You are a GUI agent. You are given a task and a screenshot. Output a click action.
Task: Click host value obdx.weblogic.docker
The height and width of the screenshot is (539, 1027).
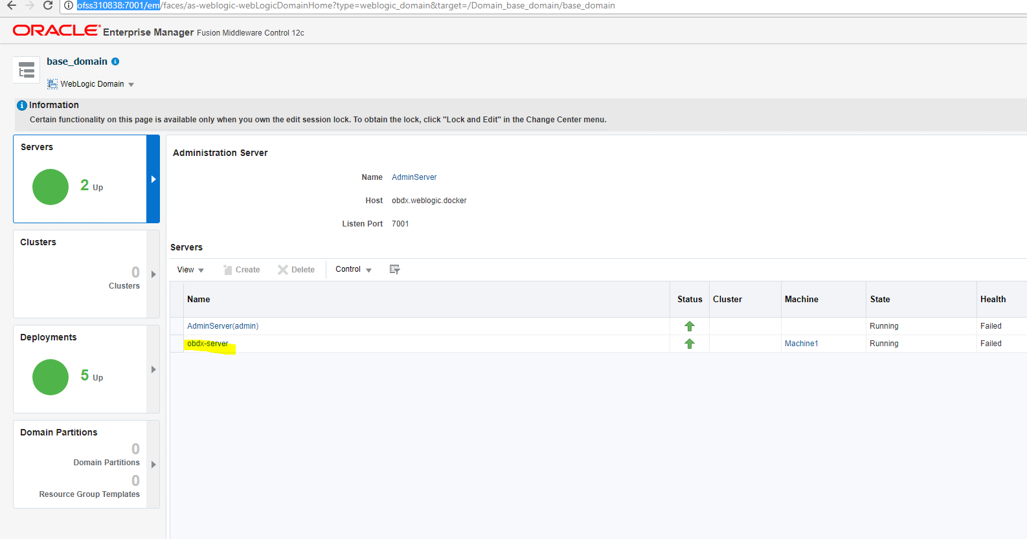pyautogui.click(x=429, y=201)
